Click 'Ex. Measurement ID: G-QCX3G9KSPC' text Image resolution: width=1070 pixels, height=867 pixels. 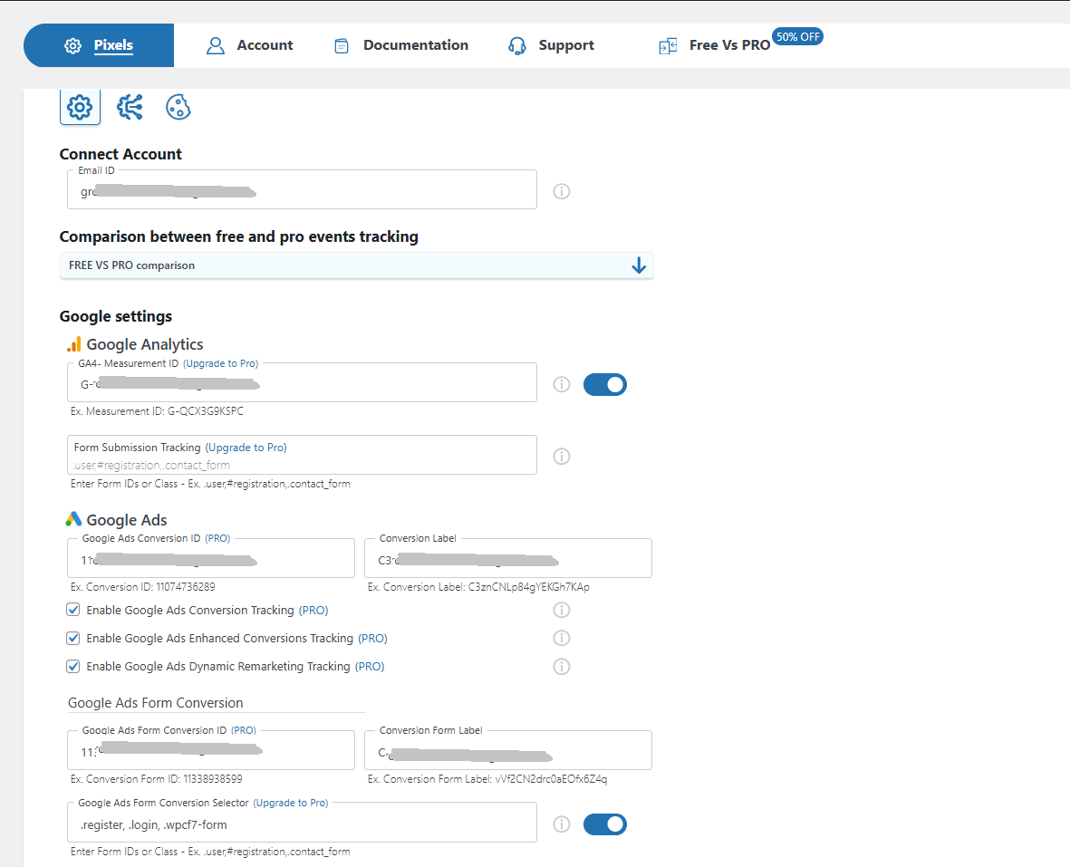pyautogui.click(x=157, y=411)
